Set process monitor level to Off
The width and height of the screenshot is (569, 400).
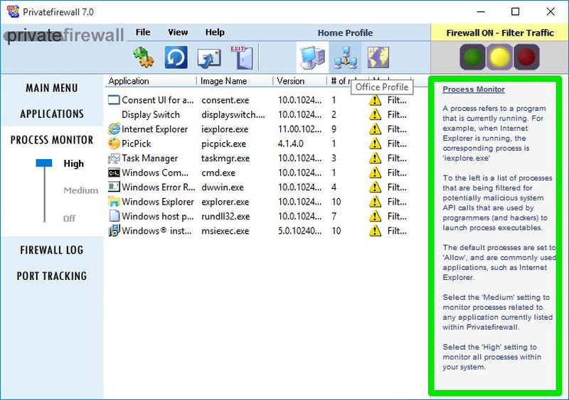(69, 219)
